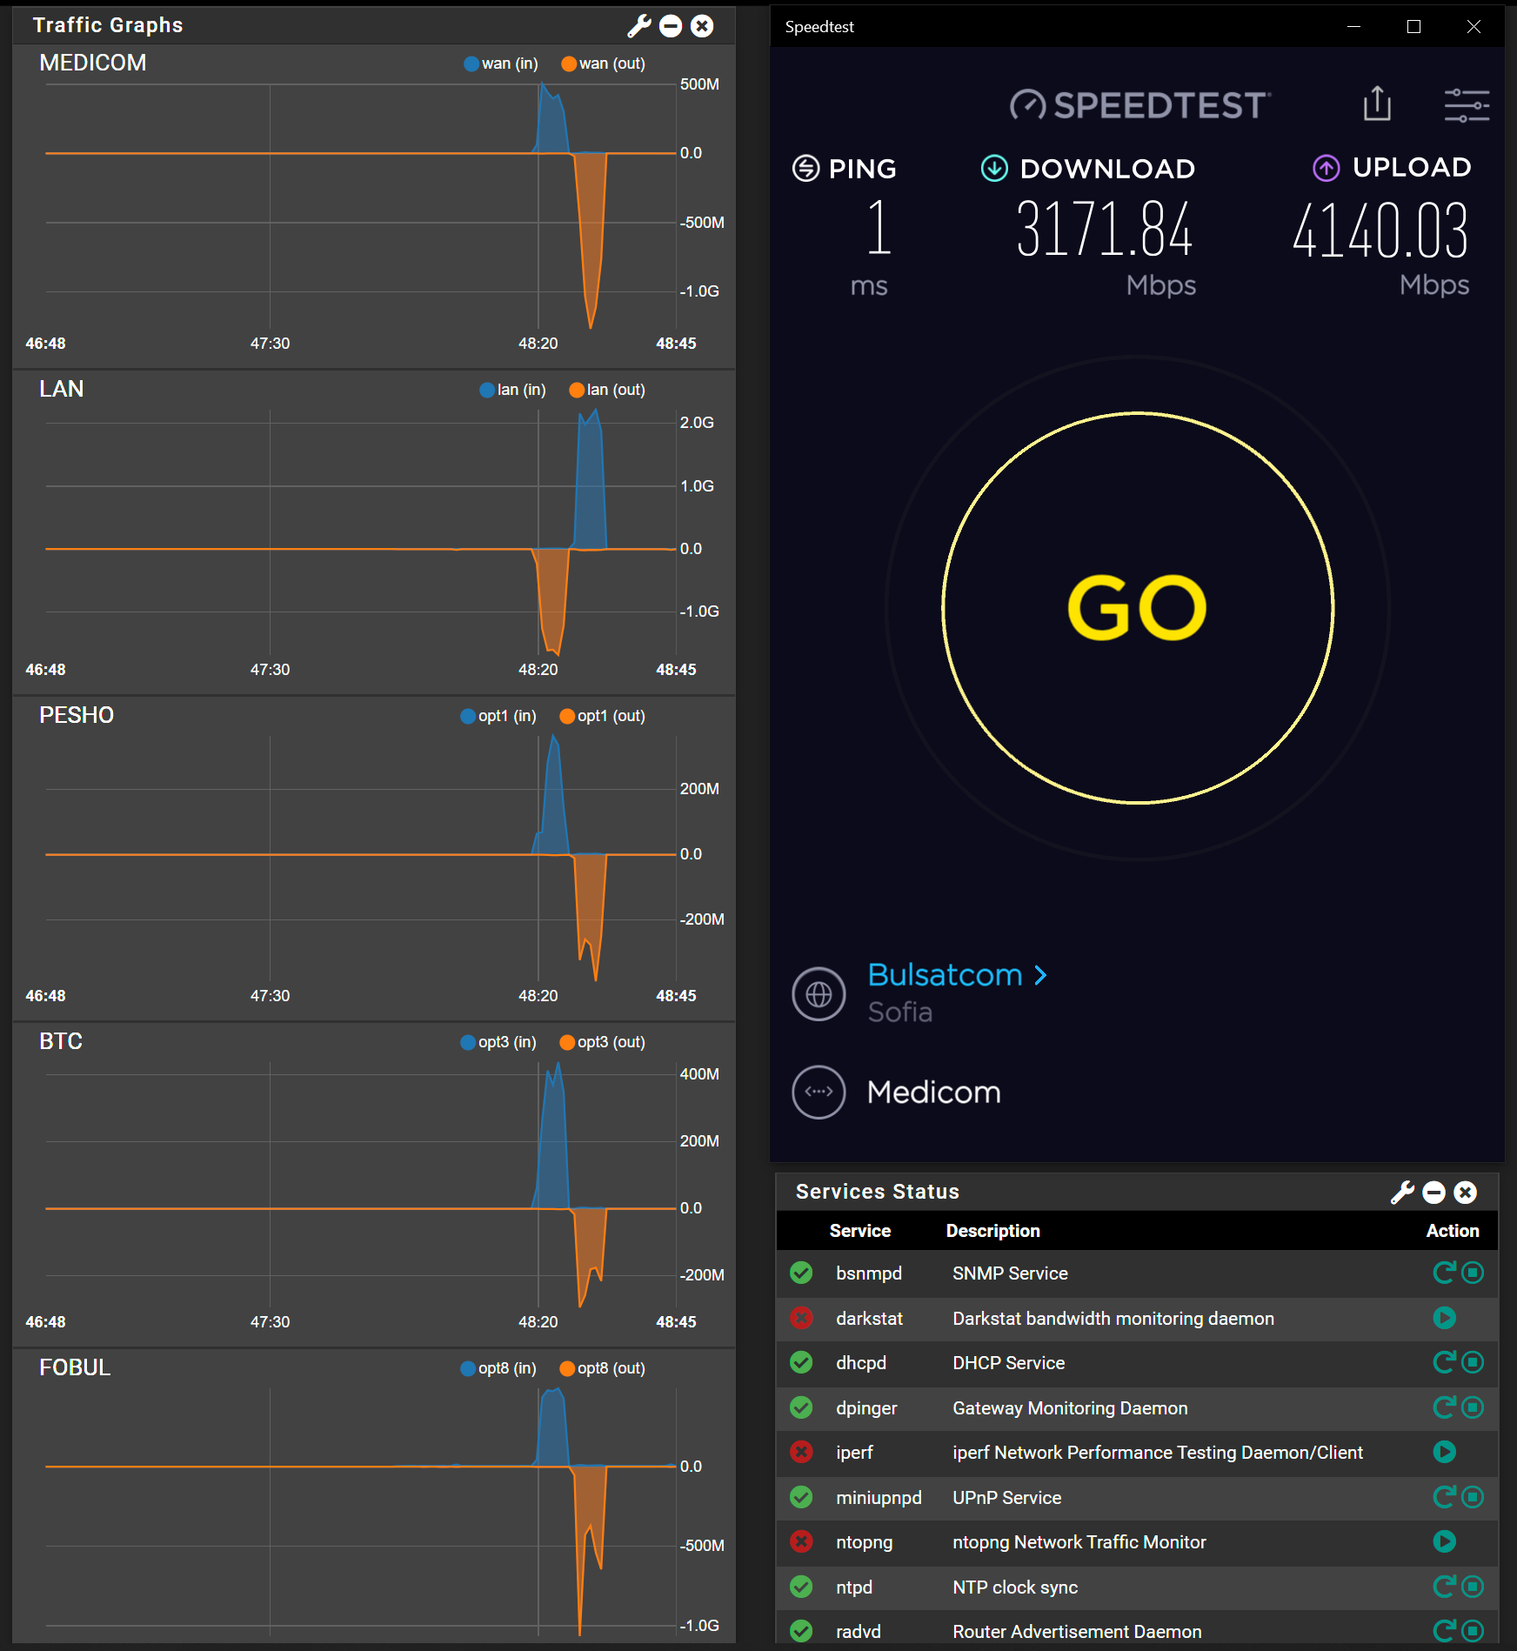Viewport: 1517px width, 1651px height.
Task: Close the Speedtest window
Action: (1474, 27)
